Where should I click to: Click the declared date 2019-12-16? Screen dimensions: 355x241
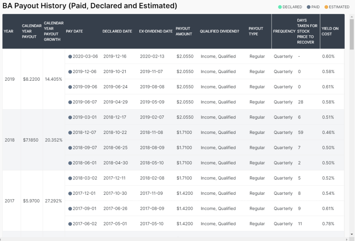[115, 56]
